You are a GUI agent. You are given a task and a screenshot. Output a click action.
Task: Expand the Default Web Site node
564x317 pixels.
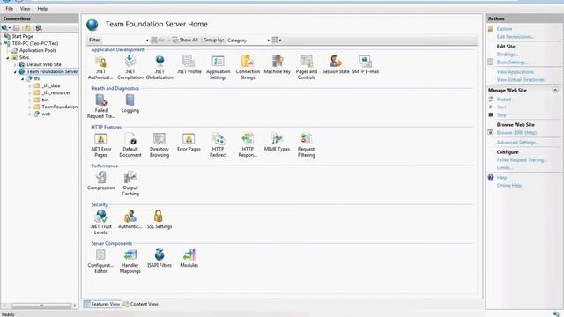(x=15, y=64)
